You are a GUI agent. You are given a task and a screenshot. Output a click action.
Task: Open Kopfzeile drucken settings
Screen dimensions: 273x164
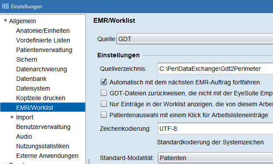(x=41, y=98)
